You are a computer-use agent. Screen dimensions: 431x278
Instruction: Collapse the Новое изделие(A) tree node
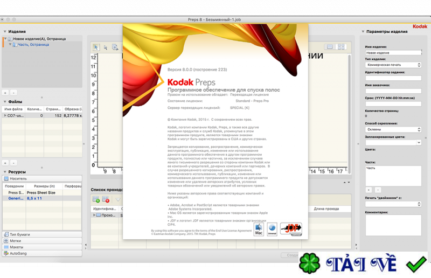click(5, 39)
